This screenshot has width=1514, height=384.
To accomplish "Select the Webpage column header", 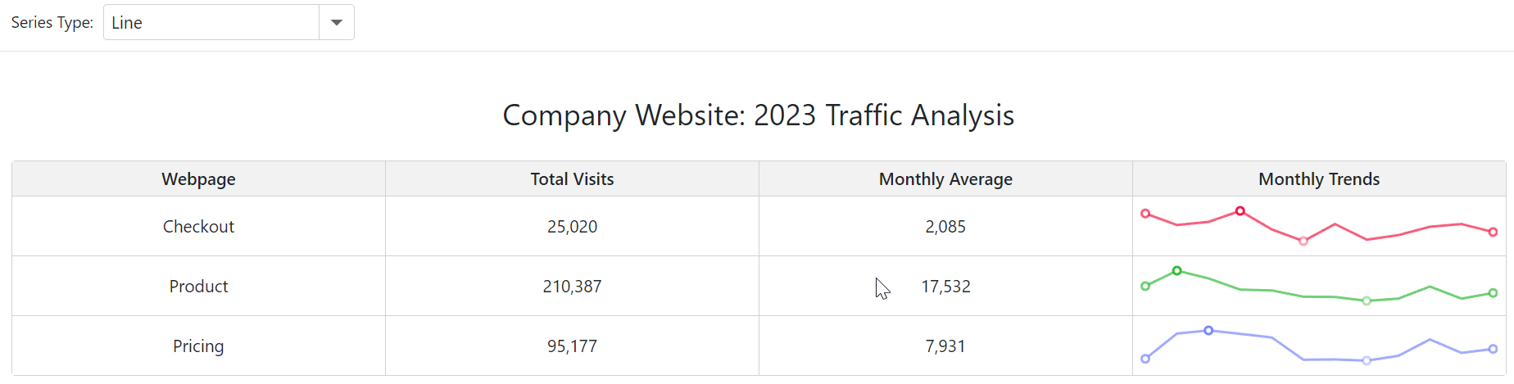I will [199, 178].
